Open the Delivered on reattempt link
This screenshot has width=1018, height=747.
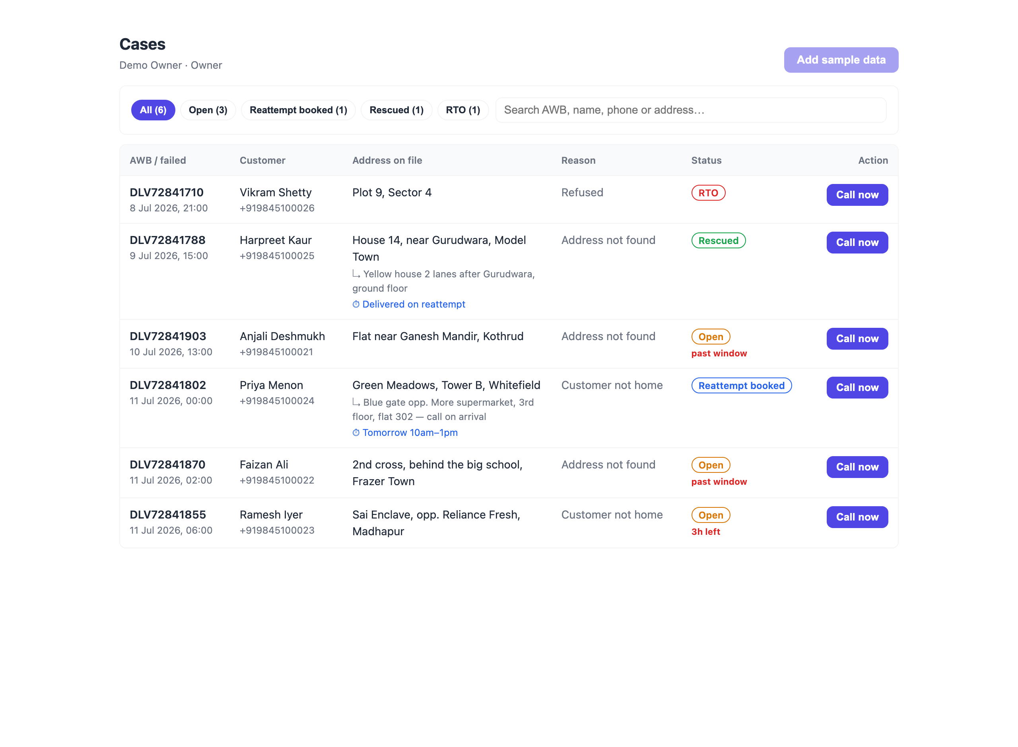coord(414,304)
